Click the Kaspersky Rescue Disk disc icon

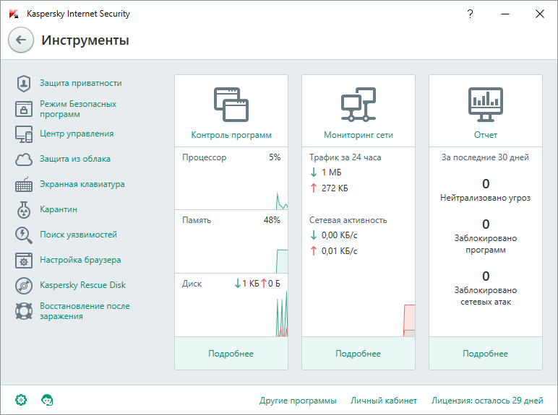24,285
